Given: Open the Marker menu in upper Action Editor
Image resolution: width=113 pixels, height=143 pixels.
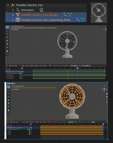Looking at the screenshot, I should pos(32,66).
